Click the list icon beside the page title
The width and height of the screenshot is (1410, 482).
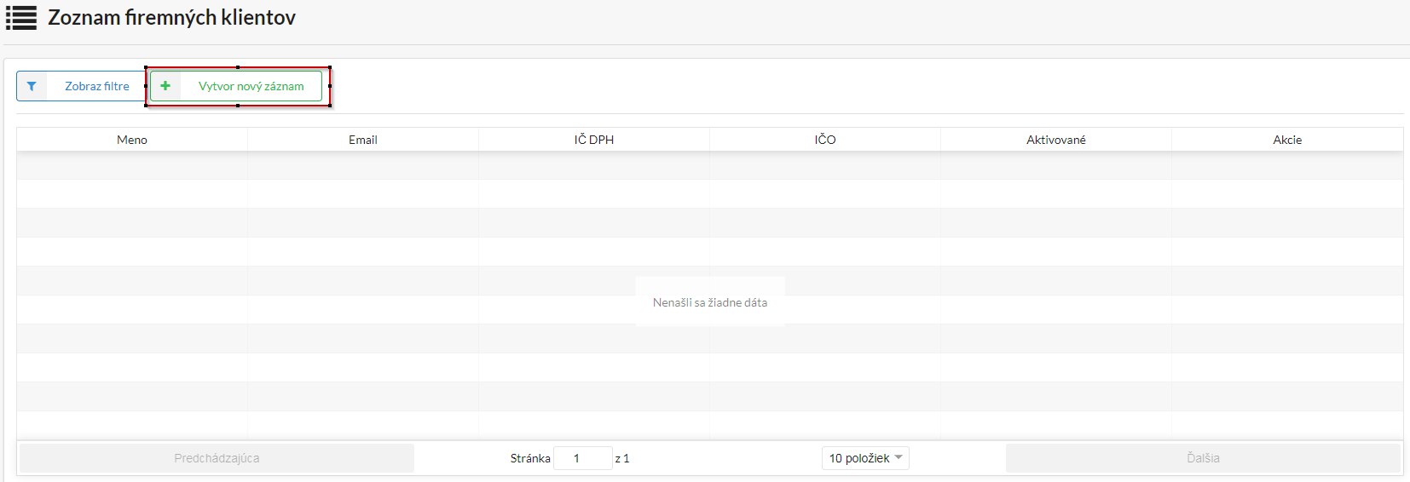21,18
